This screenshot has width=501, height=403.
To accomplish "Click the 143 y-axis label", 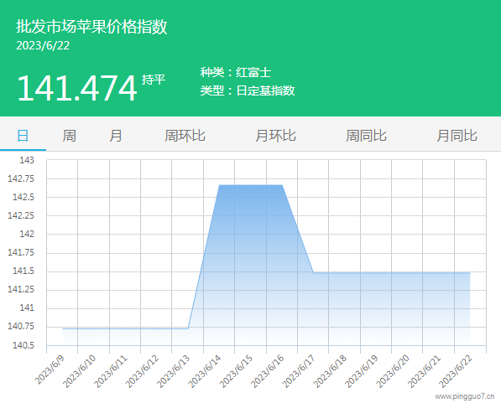I will pyautogui.click(x=27, y=160).
